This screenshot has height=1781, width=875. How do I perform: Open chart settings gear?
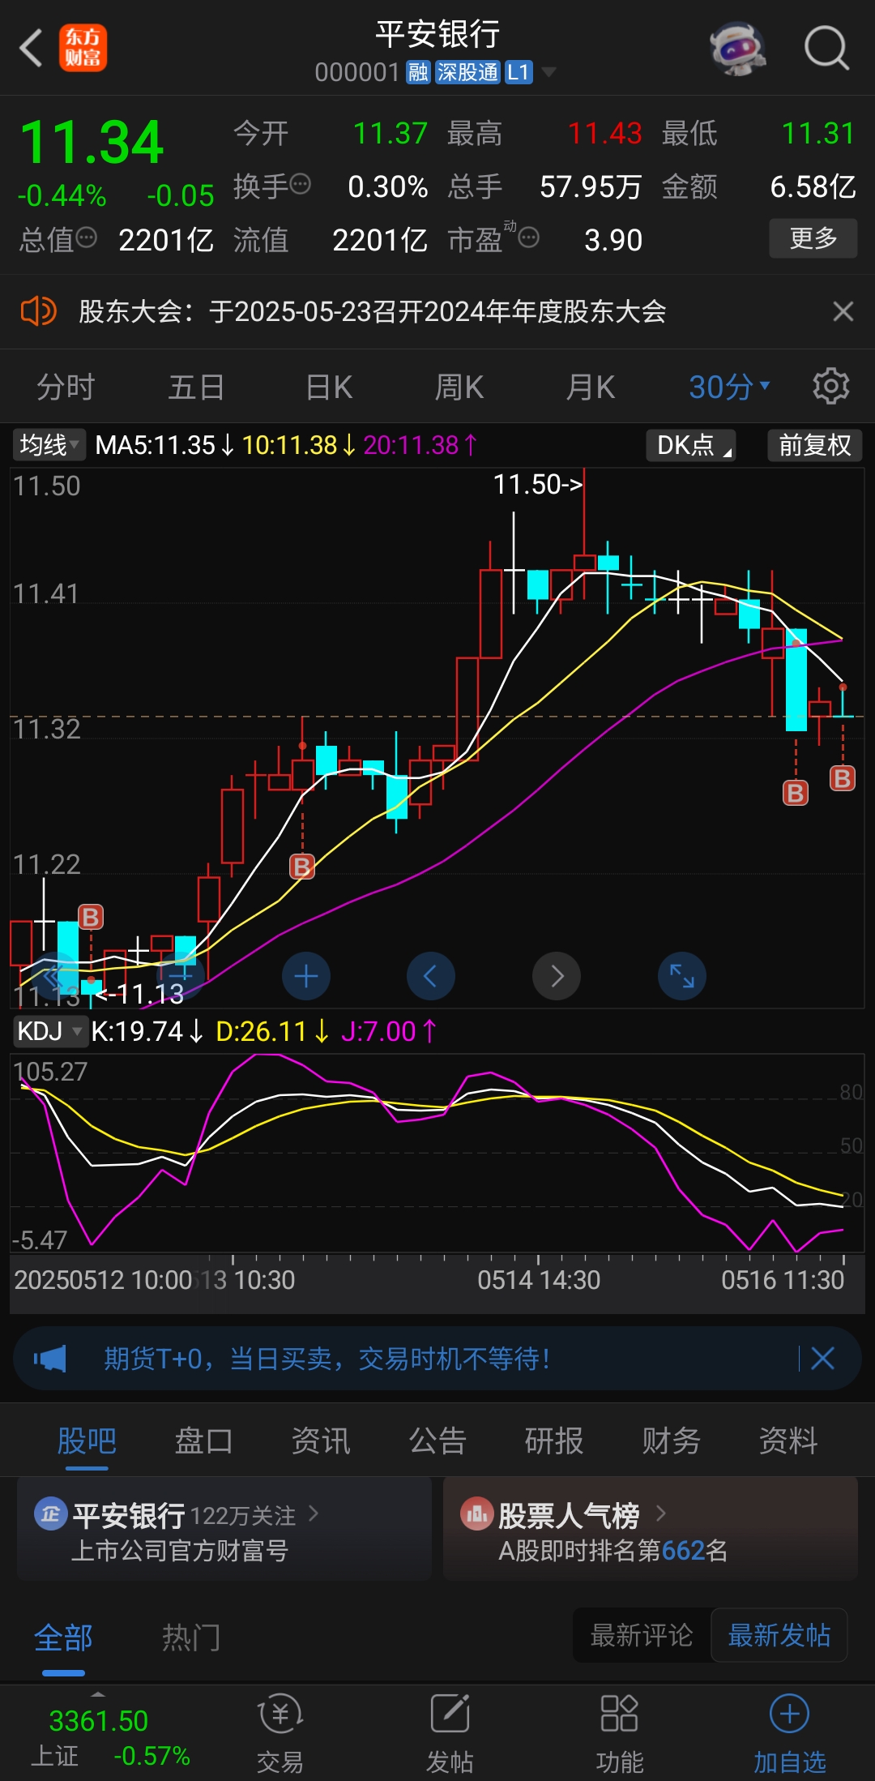pos(831,387)
